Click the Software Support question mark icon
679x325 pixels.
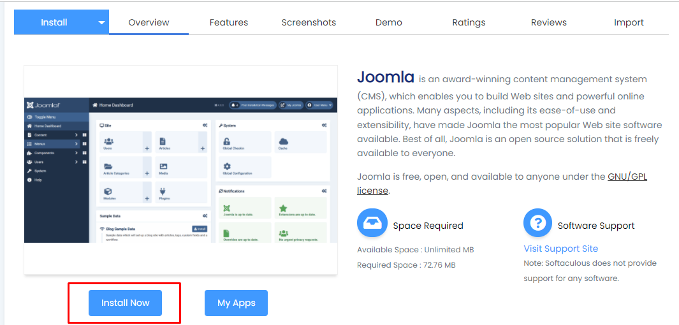tap(538, 223)
